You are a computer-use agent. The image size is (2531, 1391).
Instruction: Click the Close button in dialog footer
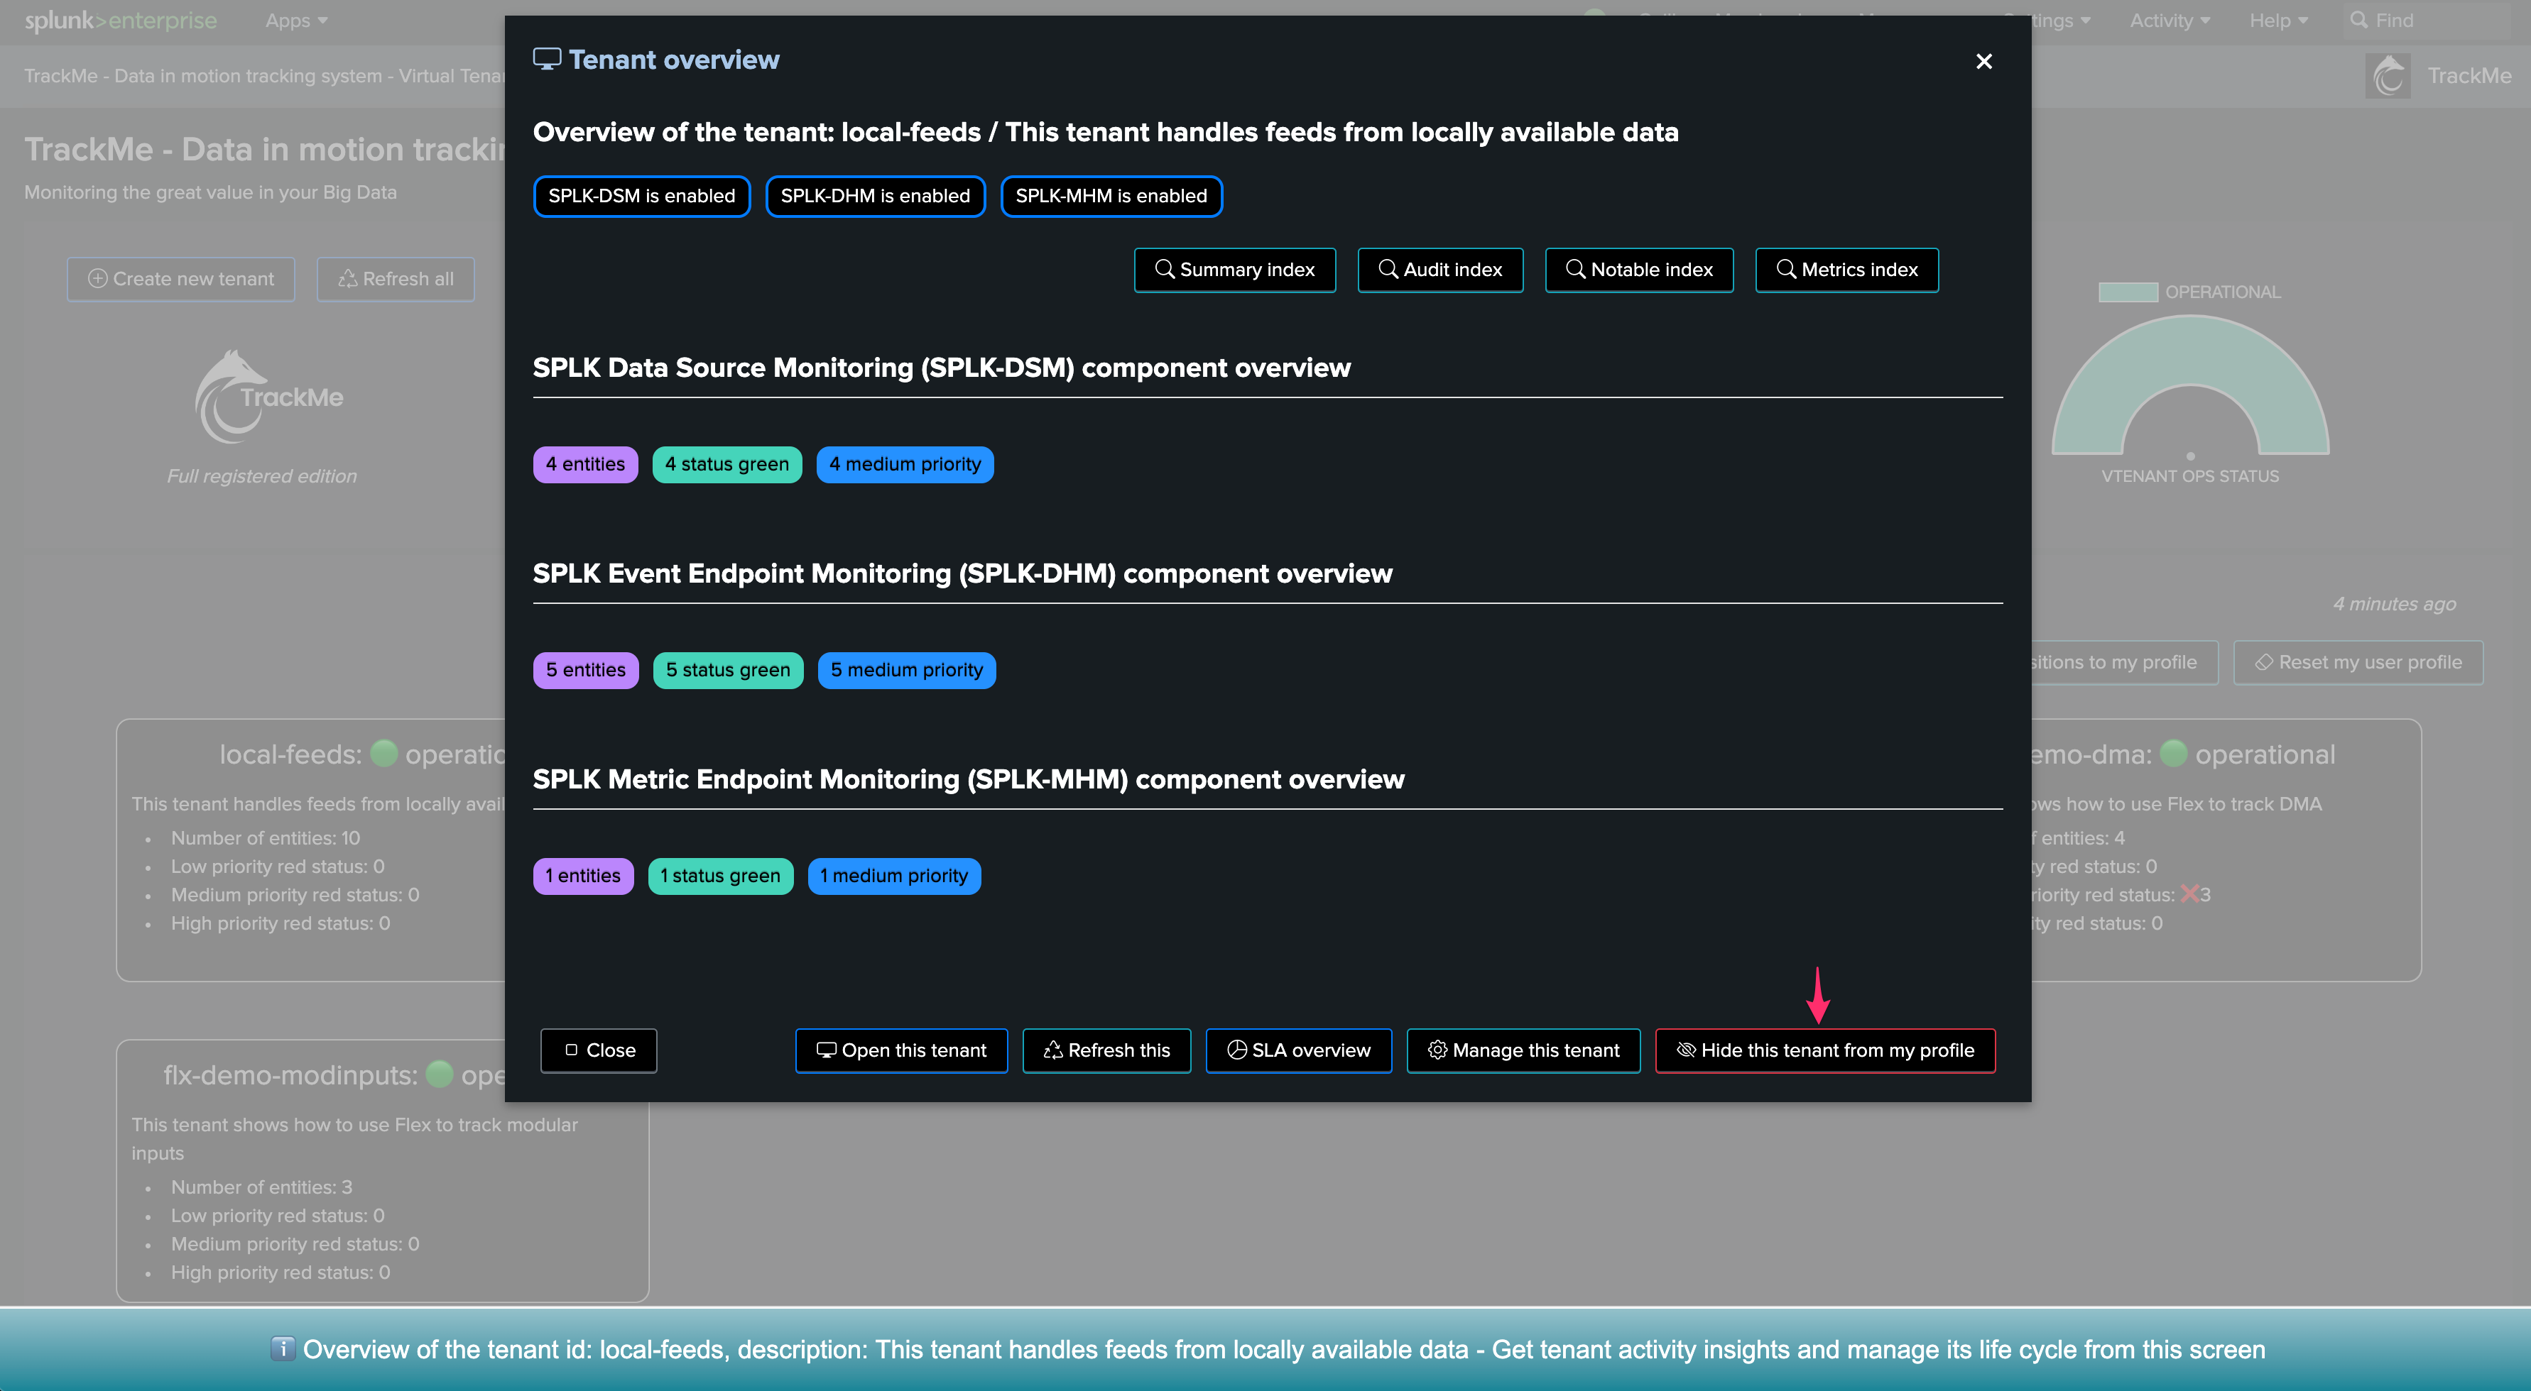(x=599, y=1050)
